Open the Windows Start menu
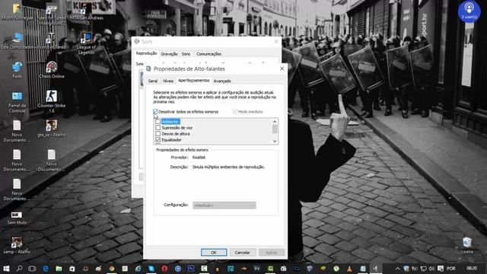Screen dimensions: 487x274 click(x=6, y=269)
